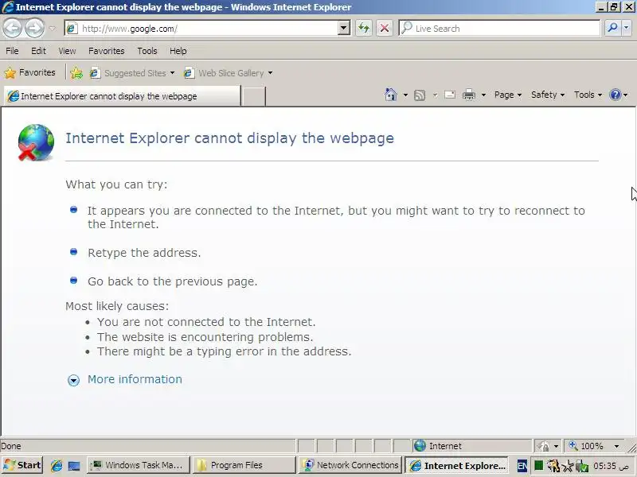
Task: Select the 'Internet Explorer cannot display' tab
Action: point(122,96)
